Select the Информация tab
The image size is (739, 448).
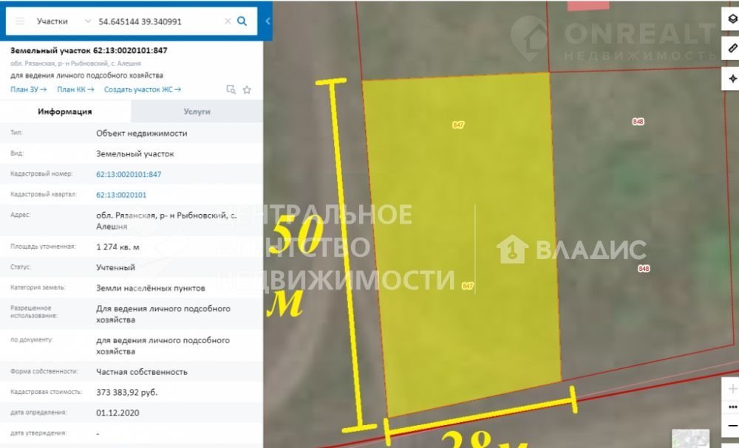click(65, 111)
